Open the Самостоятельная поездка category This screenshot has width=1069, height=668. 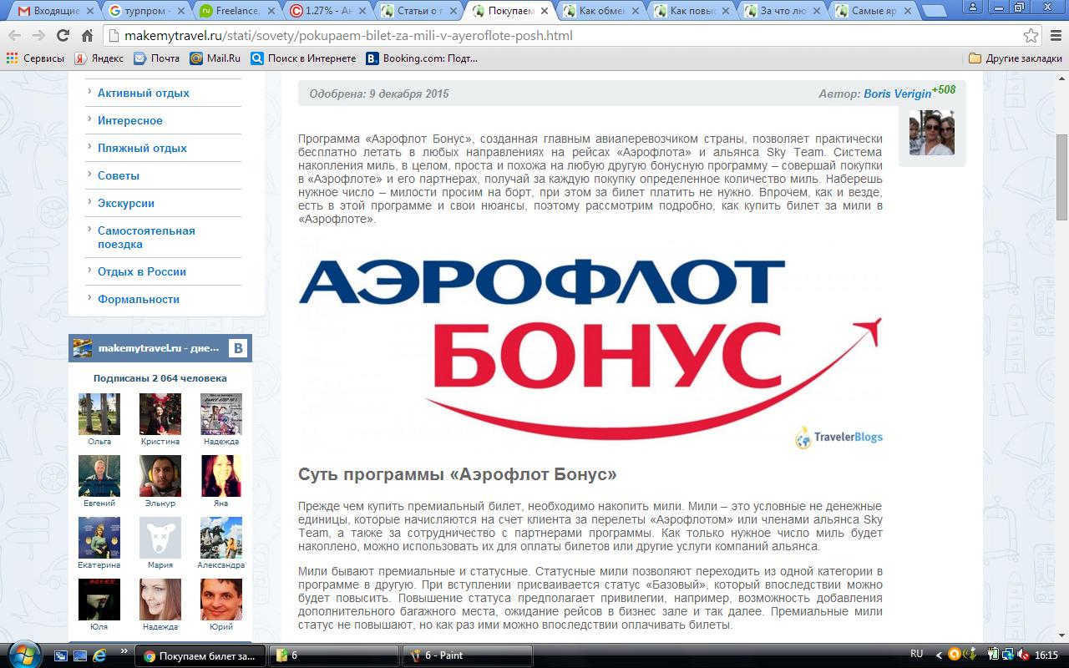tap(146, 237)
